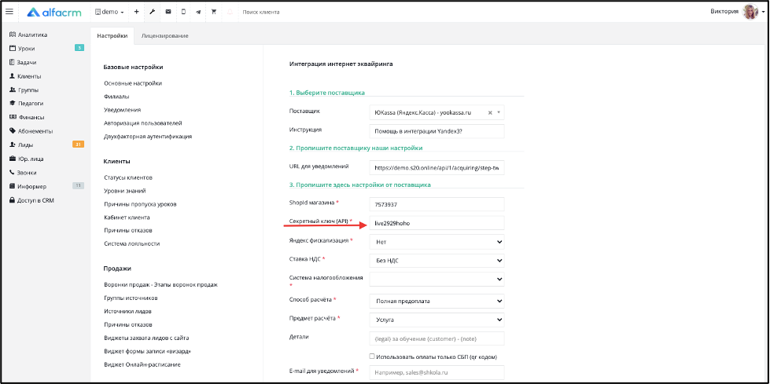This screenshot has width=770, height=384.
Task: Click the ShopId магазина field
Action: tap(437, 204)
